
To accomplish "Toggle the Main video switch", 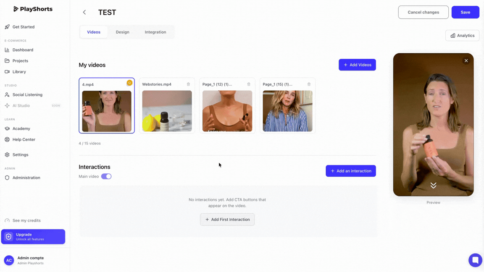I will [106, 176].
